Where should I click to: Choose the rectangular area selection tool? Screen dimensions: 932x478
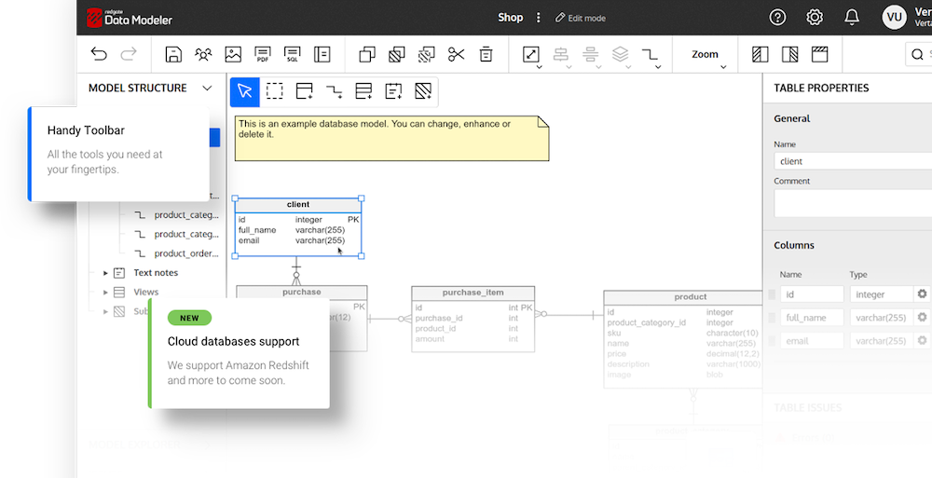(275, 91)
